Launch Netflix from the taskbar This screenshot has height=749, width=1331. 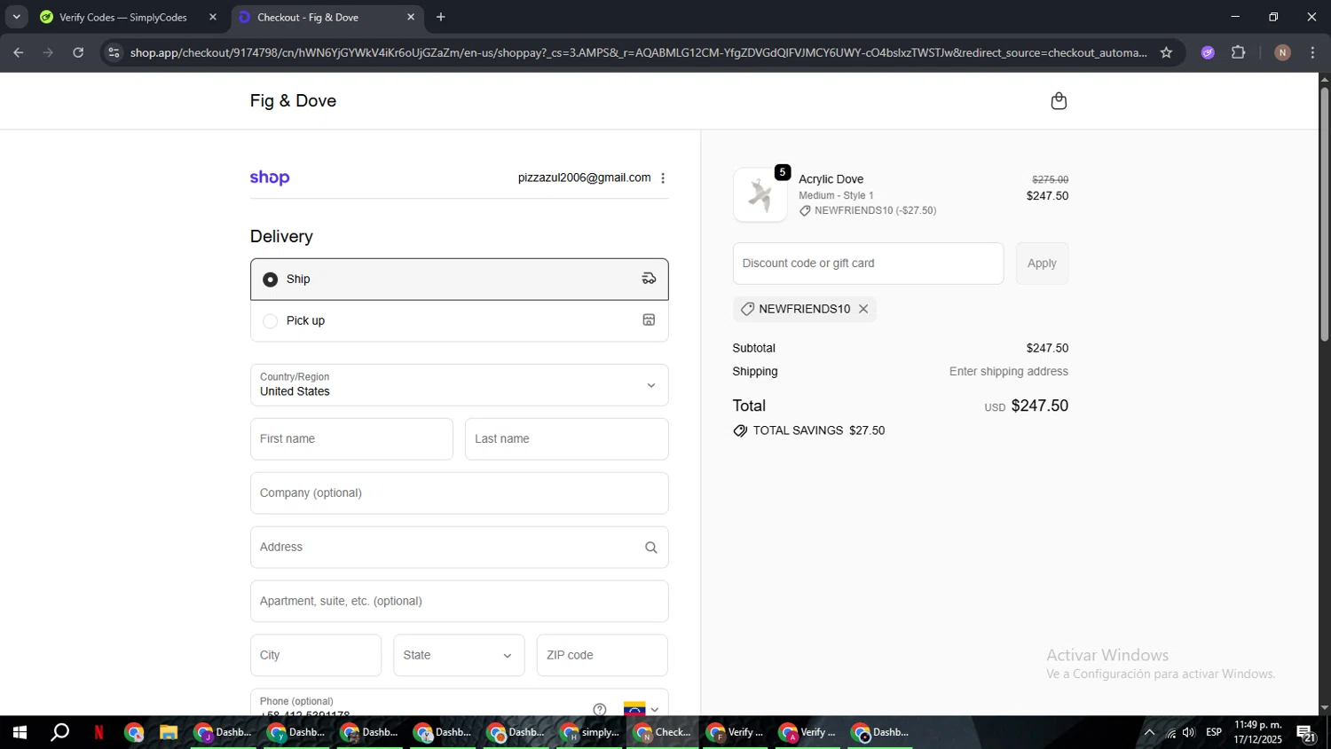[x=98, y=732]
